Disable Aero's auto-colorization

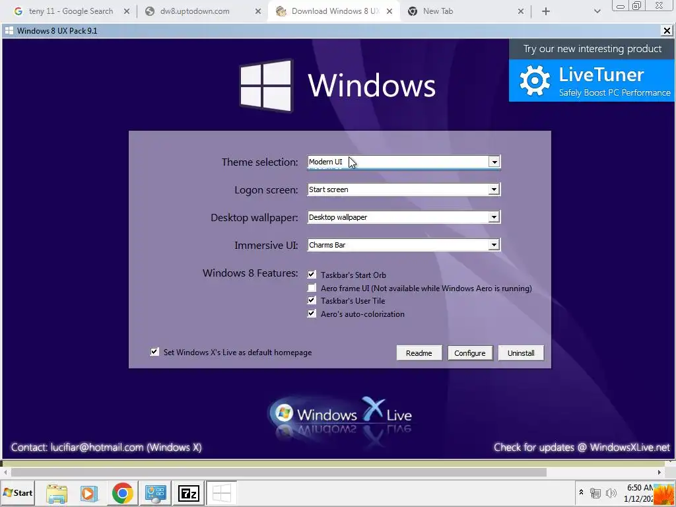coord(312,314)
